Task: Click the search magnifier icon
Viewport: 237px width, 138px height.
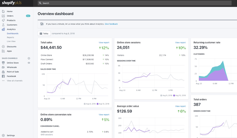Action: 40,3
